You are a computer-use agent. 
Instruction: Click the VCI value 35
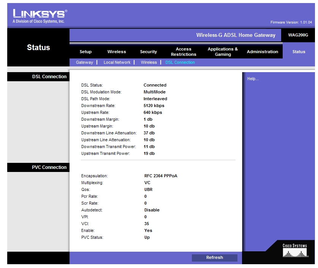[x=147, y=224]
